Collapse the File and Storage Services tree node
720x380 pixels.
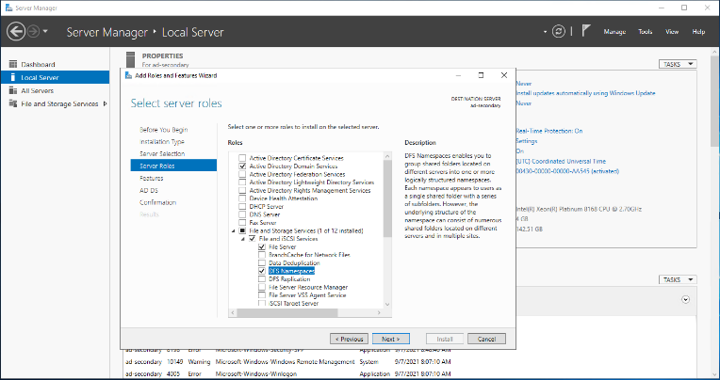[x=234, y=231]
